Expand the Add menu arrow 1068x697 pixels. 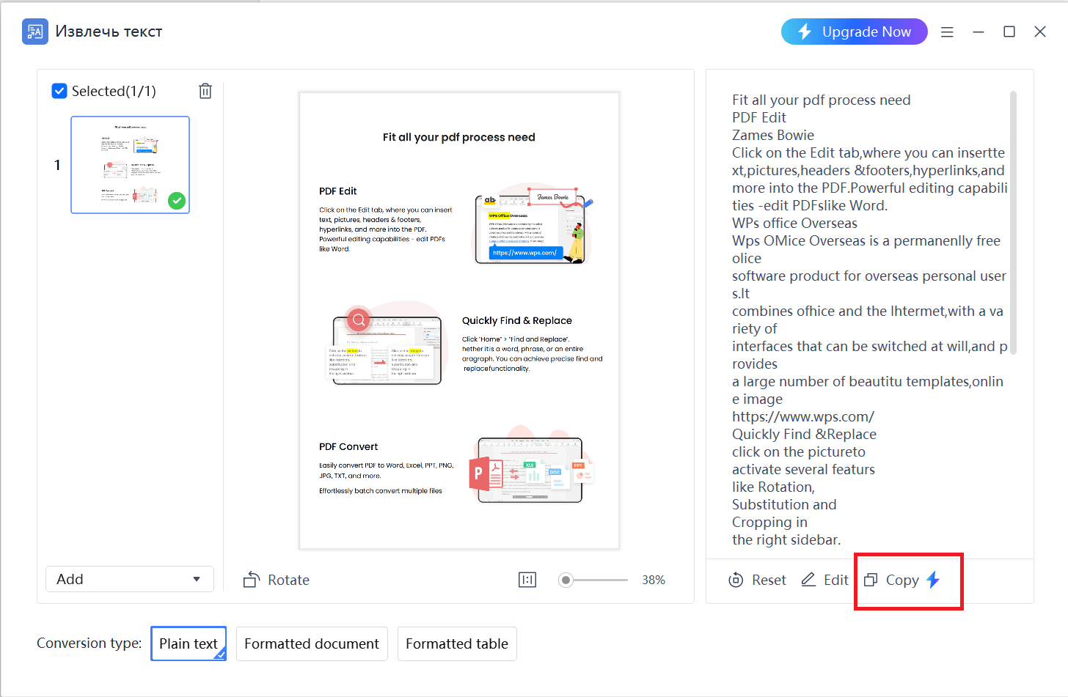pos(197,579)
